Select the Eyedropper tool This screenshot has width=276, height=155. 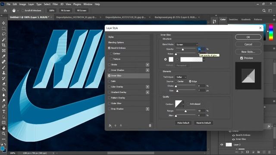3,56
